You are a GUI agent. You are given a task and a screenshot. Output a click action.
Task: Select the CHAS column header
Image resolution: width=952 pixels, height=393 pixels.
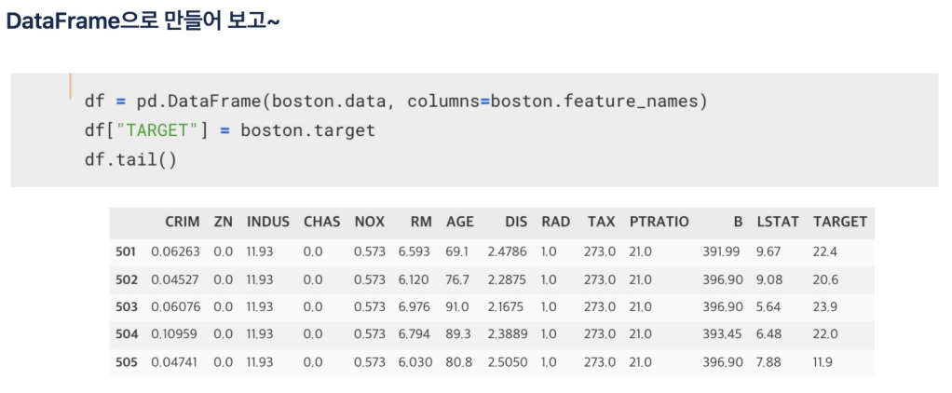[x=321, y=223]
